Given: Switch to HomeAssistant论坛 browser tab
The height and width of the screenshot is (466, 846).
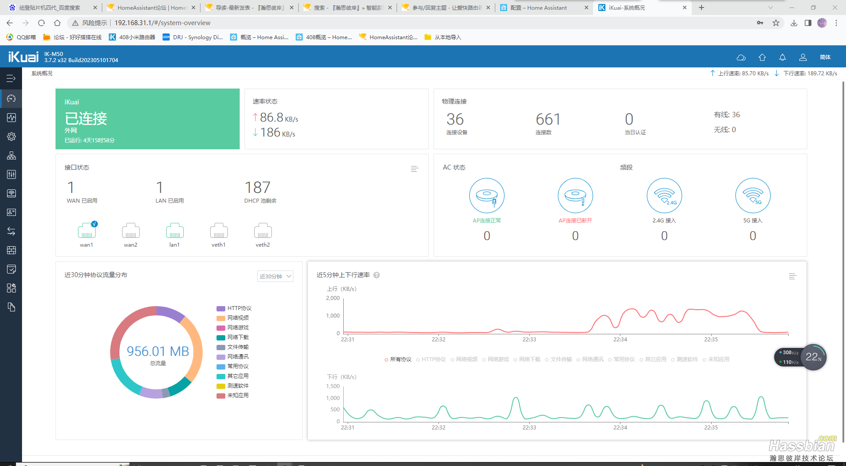Looking at the screenshot, I should point(151,7).
